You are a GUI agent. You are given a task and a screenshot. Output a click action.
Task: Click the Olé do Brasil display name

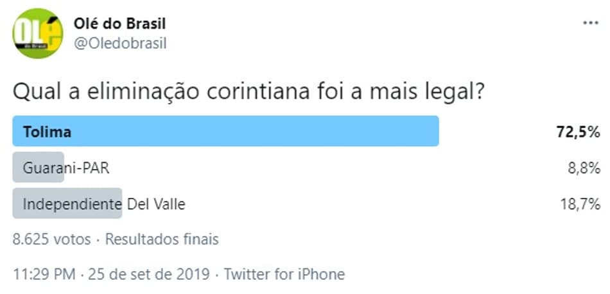pos(120,24)
